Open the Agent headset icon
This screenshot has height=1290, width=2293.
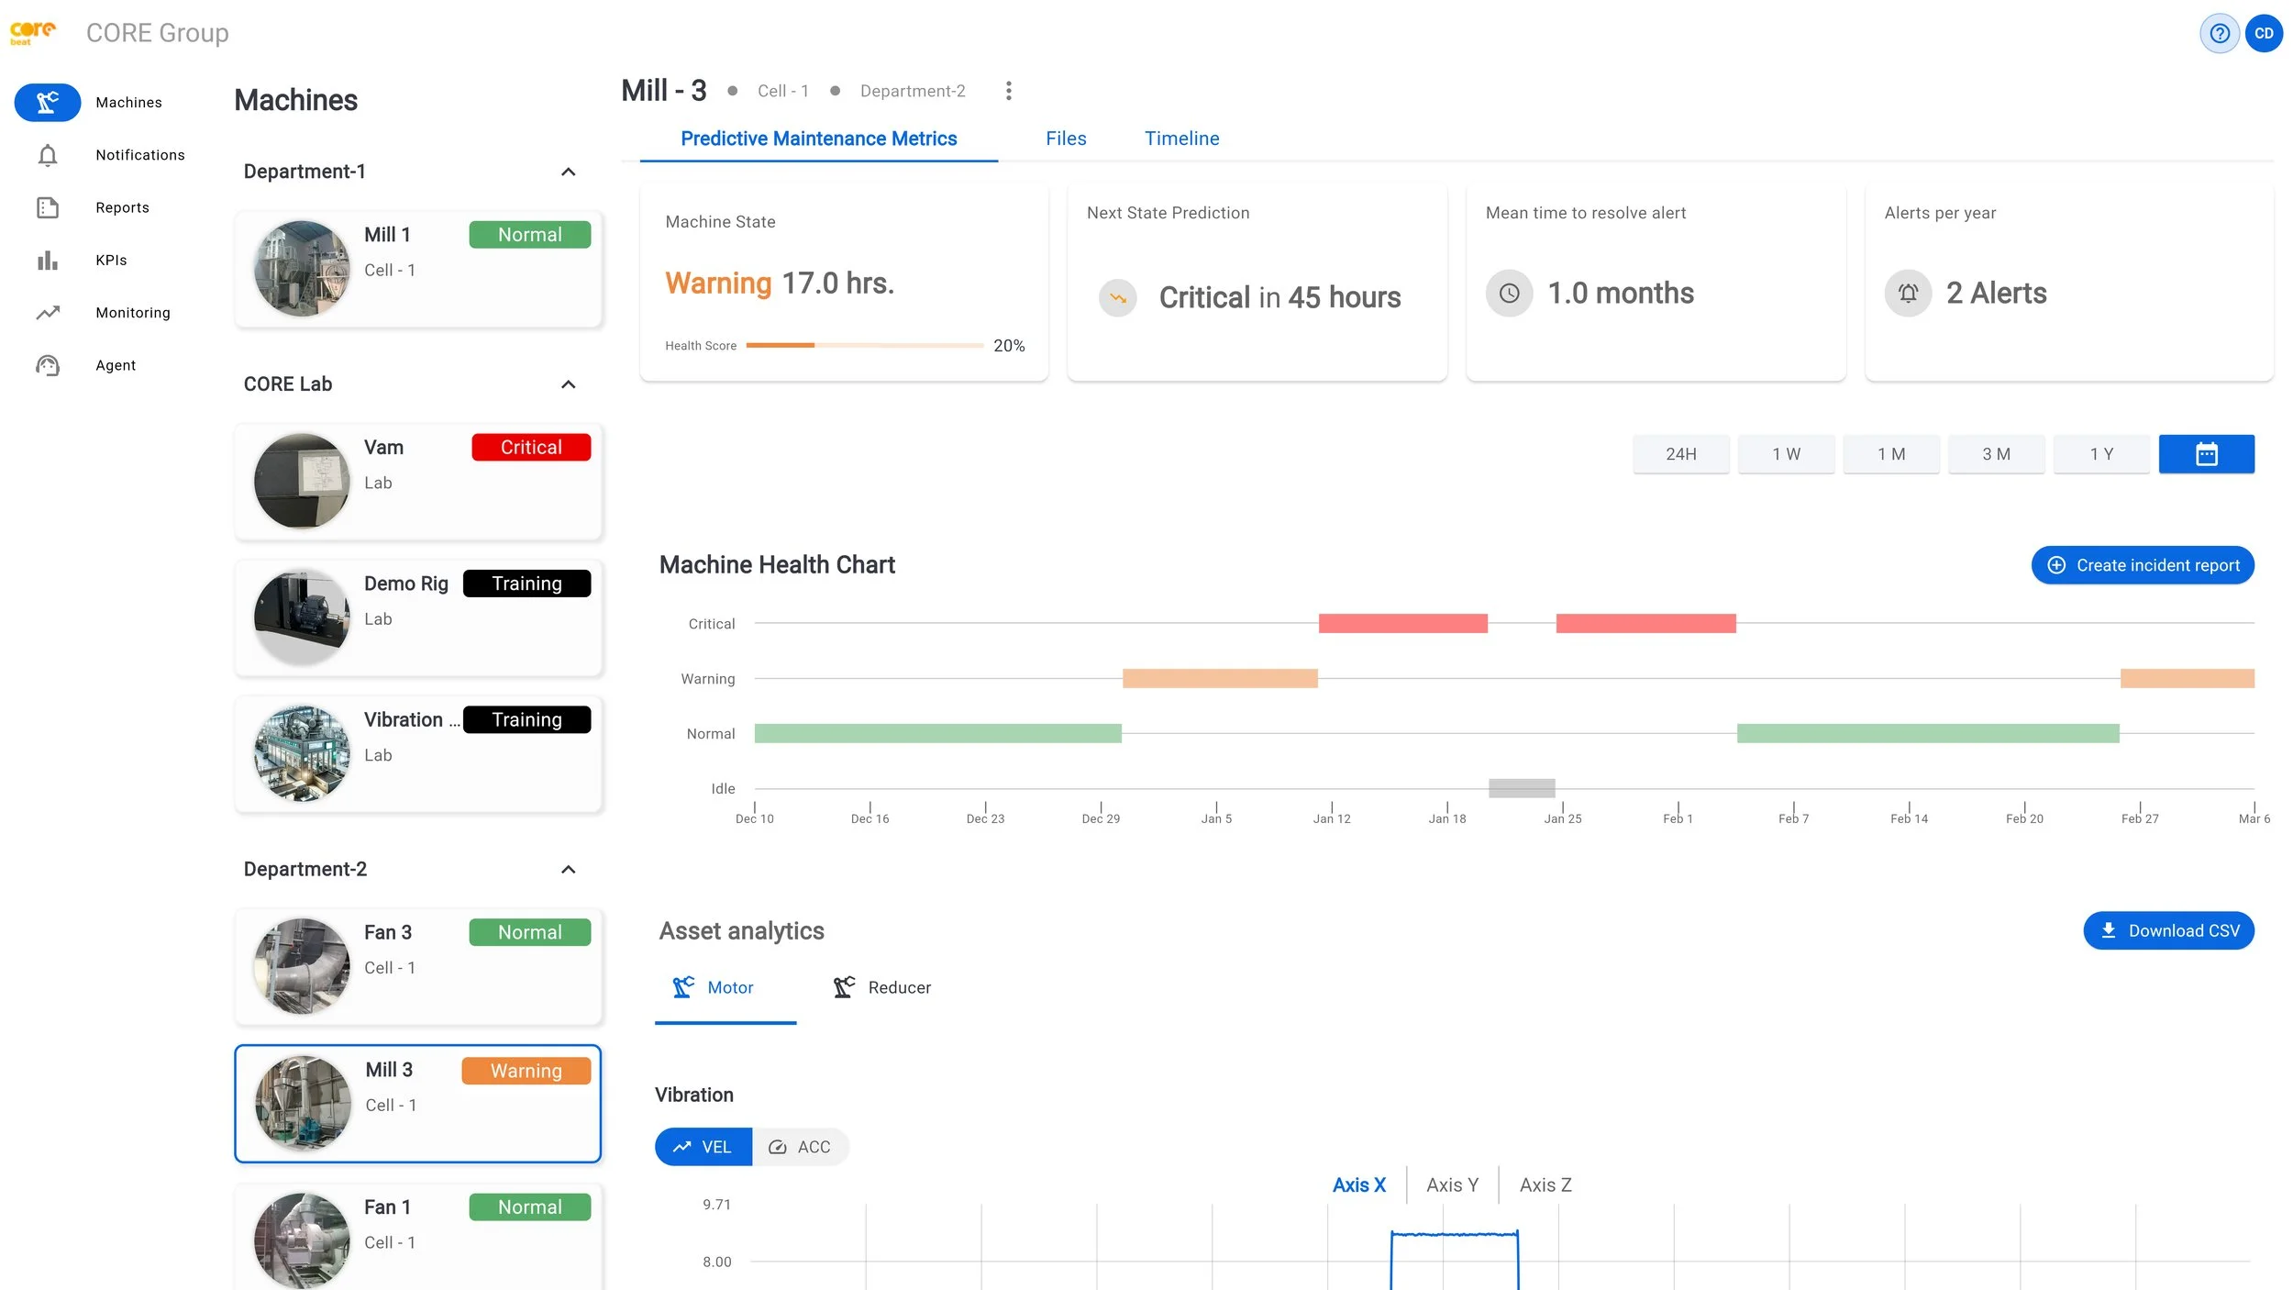[48, 365]
